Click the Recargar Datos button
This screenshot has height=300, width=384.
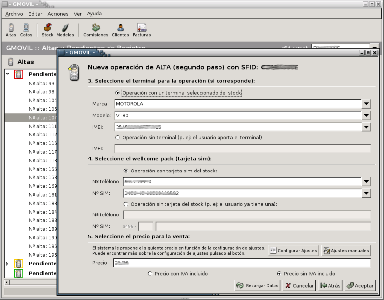click(258, 286)
